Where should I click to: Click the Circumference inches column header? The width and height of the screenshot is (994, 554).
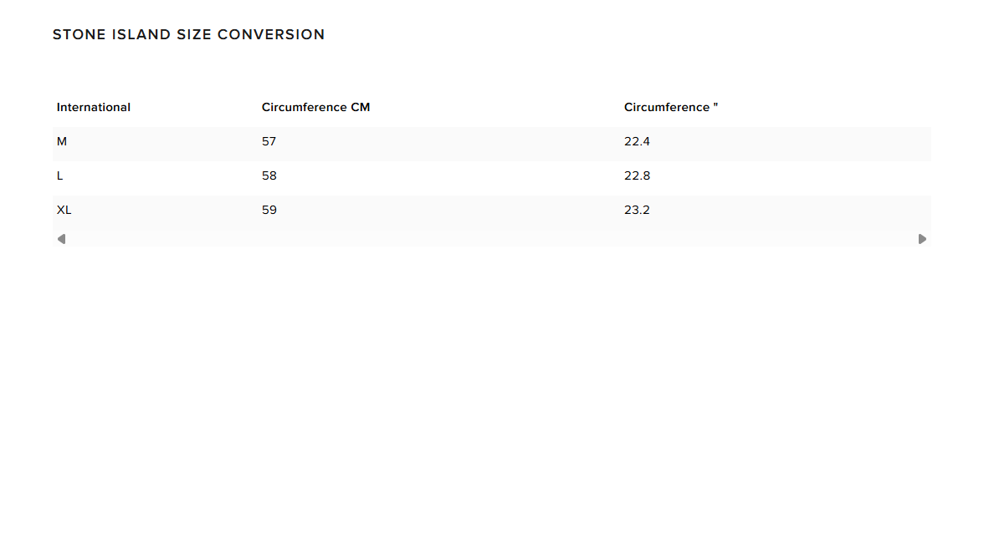pyautogui.click(x=671, y=107)
